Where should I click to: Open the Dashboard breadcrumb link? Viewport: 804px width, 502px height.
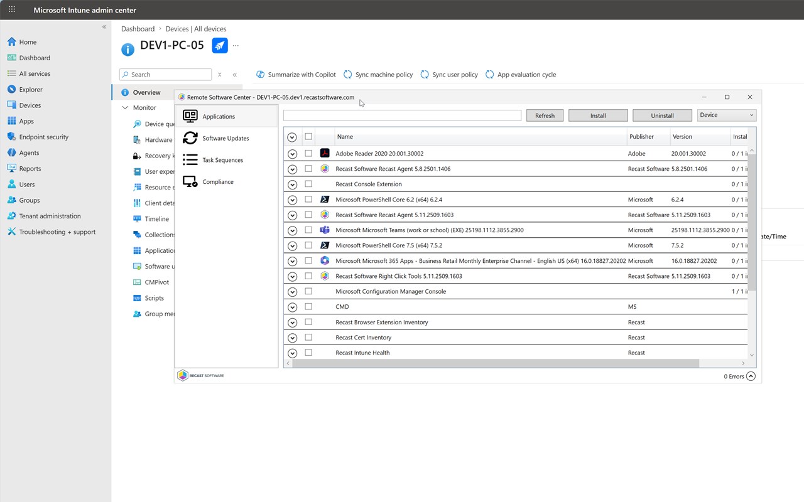[138, 29]
